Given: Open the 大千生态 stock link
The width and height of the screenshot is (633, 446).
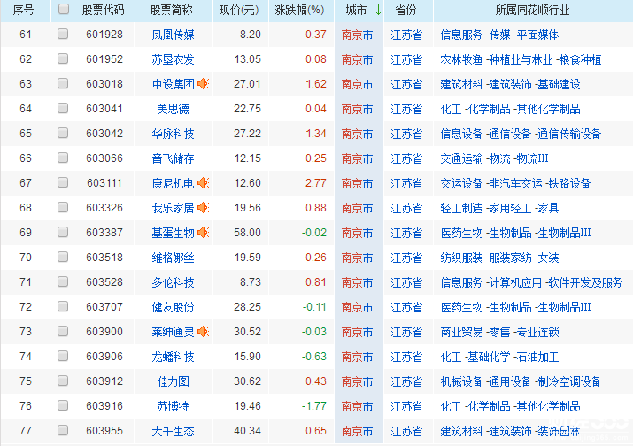Looking at the screenshot, I should point(173,431).
